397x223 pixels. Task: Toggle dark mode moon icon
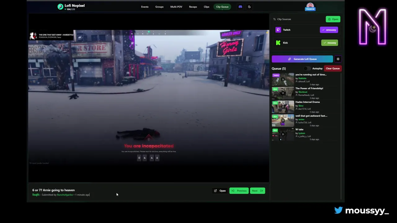click(249, 7)
